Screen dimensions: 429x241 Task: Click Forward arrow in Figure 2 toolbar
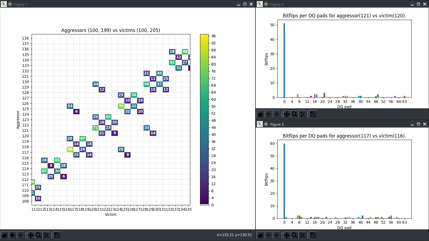pyautogui.click(x=276, y=114)
